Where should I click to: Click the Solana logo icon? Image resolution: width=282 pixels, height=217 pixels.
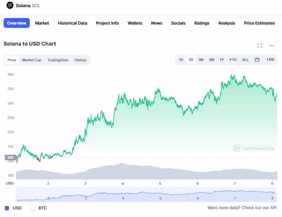[10, 5]
